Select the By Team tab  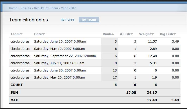coord(89,20)
